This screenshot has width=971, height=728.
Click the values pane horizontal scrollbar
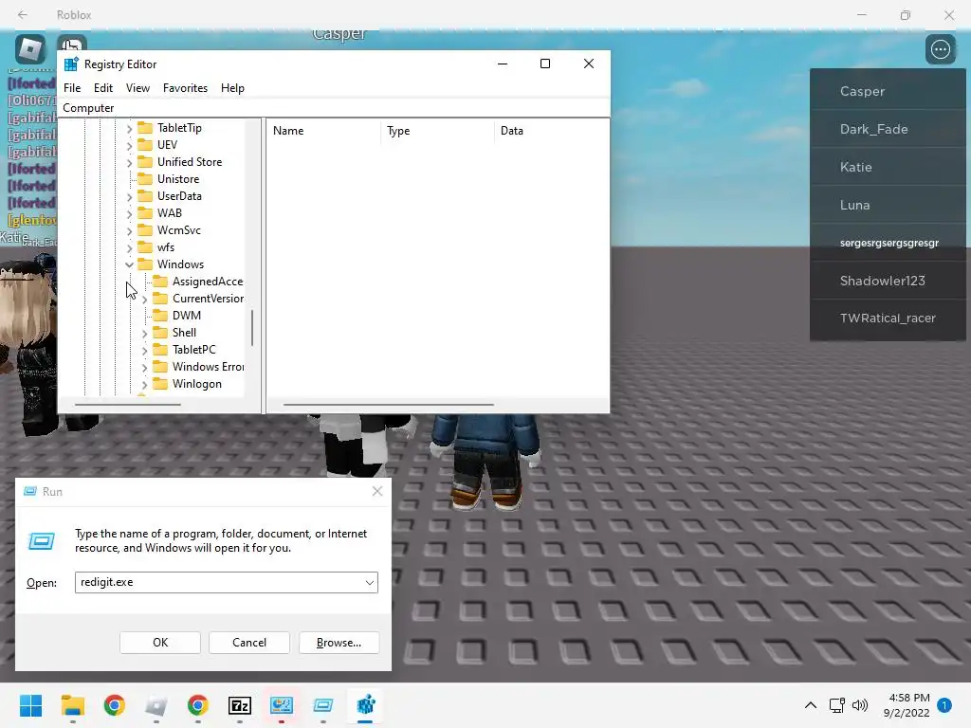tap(388, 405)
